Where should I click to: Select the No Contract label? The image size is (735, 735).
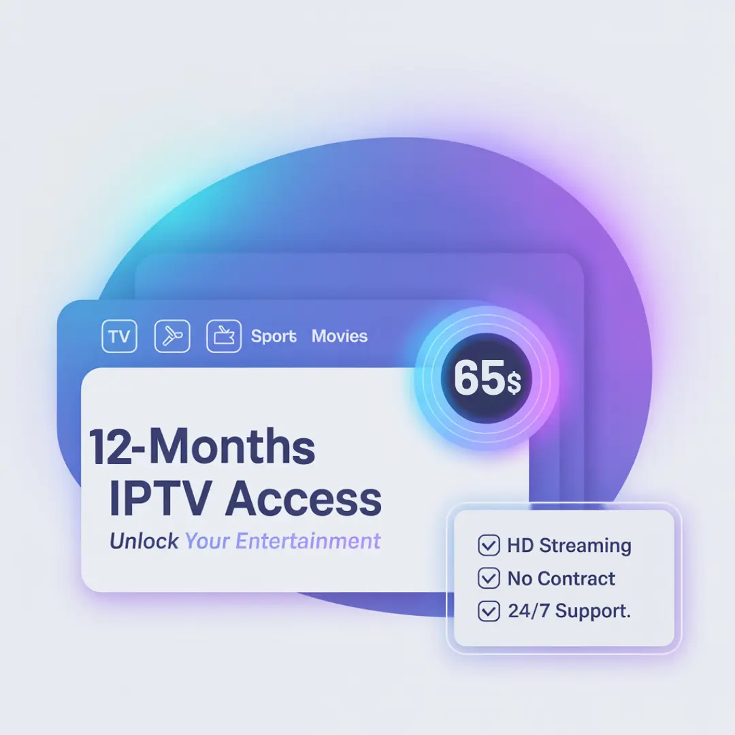coord(561,578)
